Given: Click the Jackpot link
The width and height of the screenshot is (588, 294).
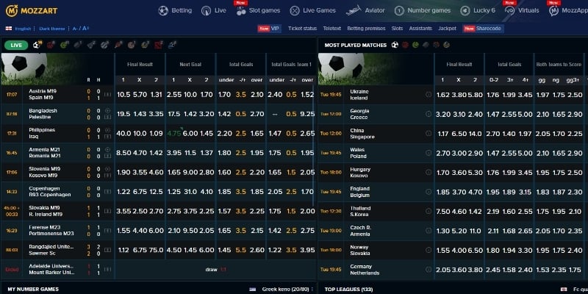Looking at the screenshot, I should click(447, 29).
